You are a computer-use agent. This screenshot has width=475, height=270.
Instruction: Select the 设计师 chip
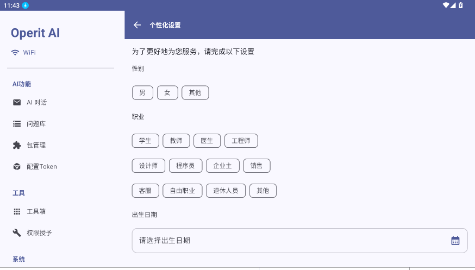pyautogui.click(x=148, y=166)
